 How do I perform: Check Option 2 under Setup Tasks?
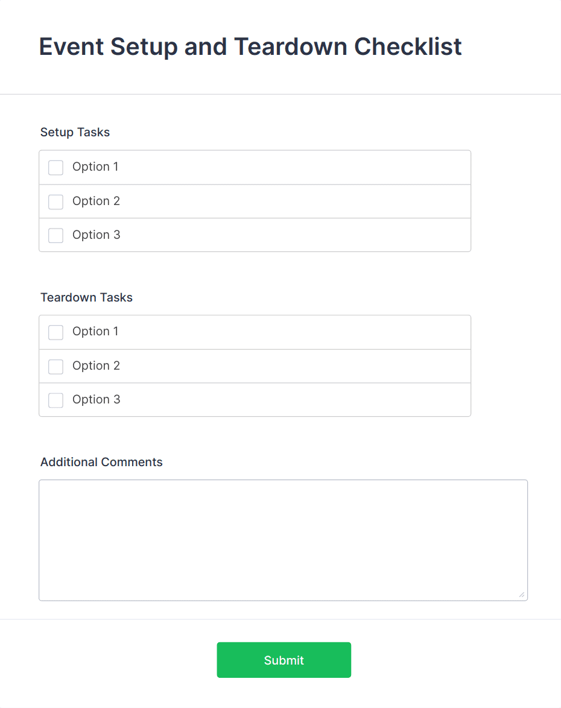(x=55, y=201)
